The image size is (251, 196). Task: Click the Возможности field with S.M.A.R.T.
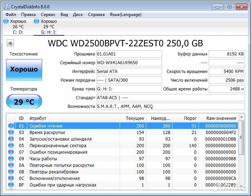171,106
